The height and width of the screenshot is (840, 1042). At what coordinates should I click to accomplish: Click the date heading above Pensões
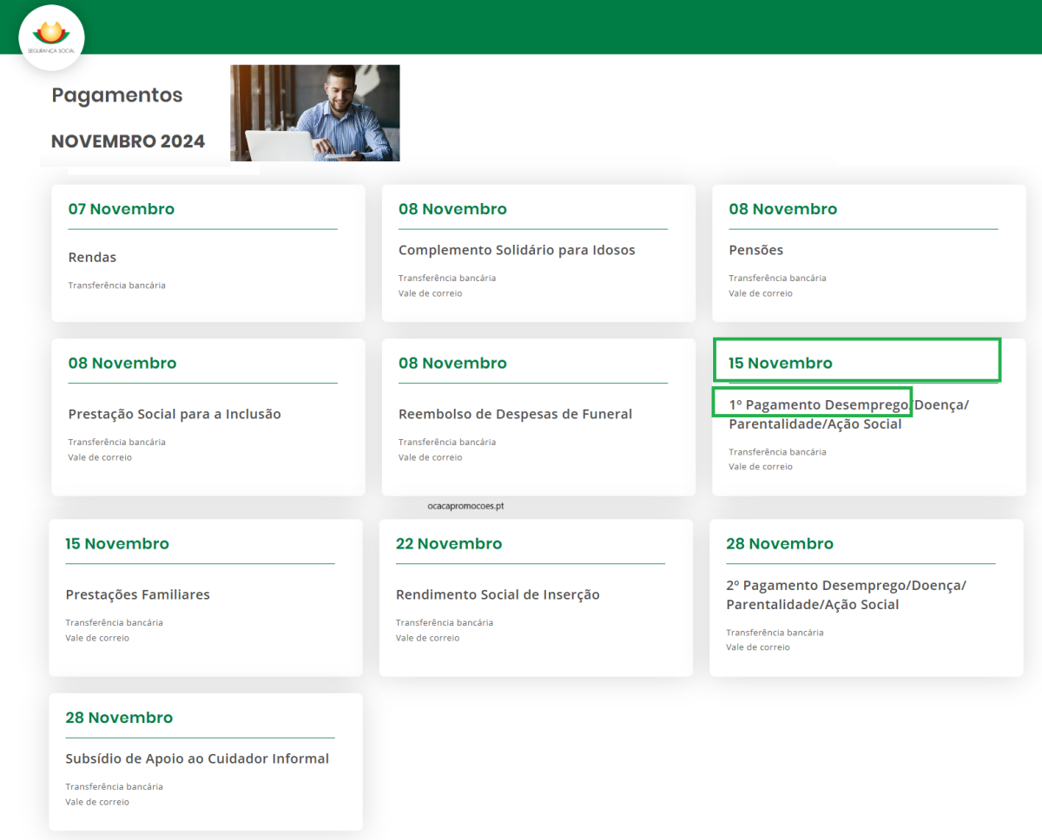(783, 209)
